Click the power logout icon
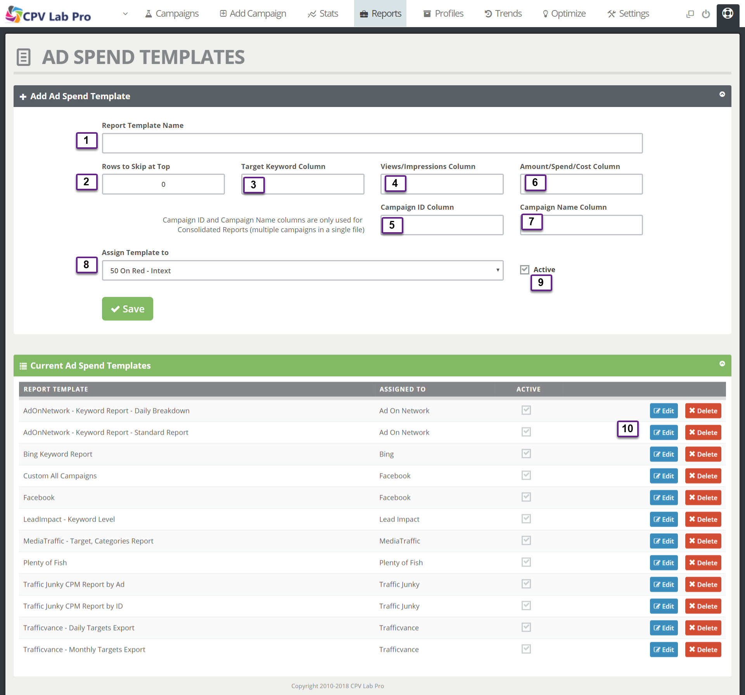 [706, 14]
